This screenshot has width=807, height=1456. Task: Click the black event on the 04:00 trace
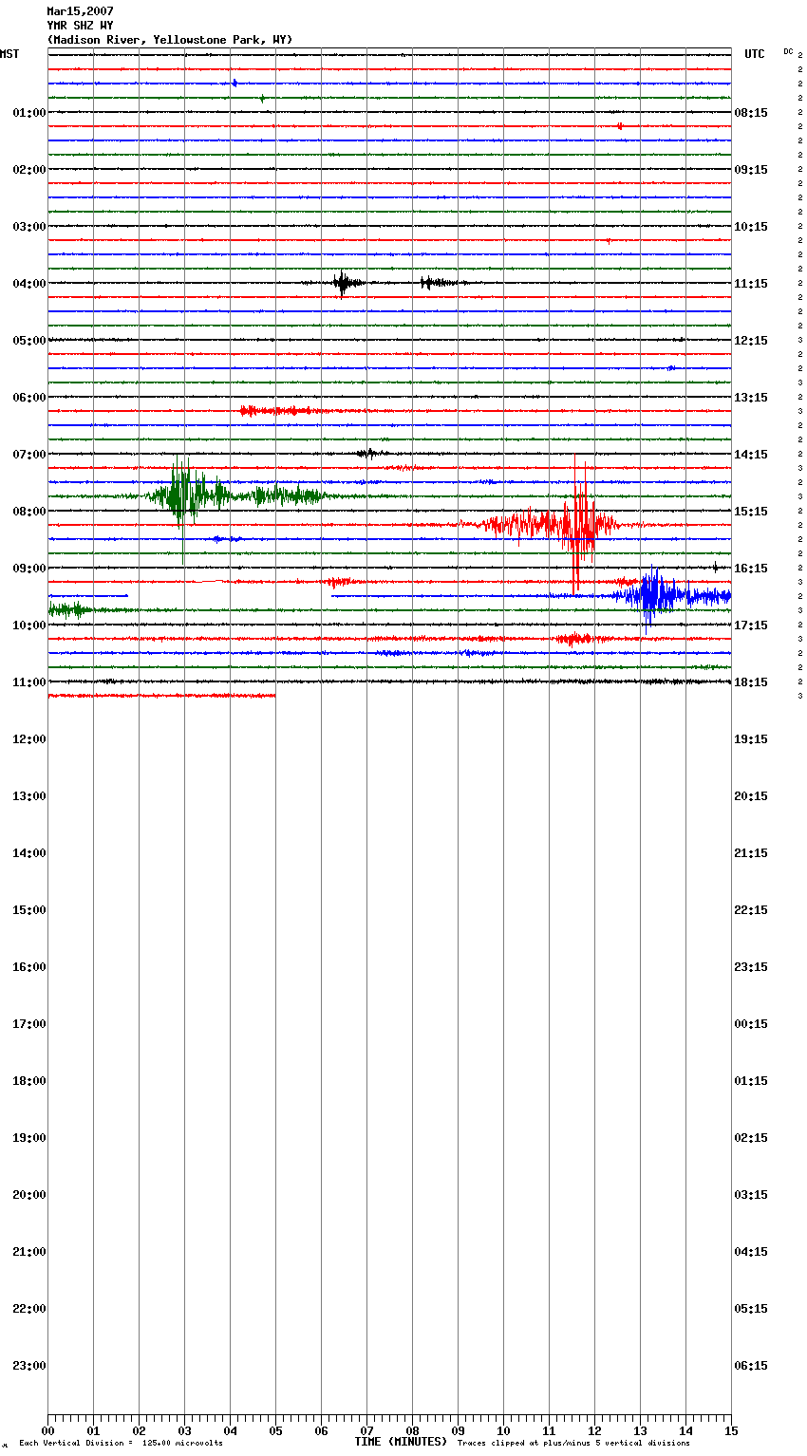coord(344,283)
